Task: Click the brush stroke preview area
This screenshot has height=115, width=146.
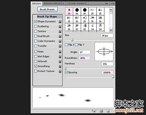Action: [73, 98]
